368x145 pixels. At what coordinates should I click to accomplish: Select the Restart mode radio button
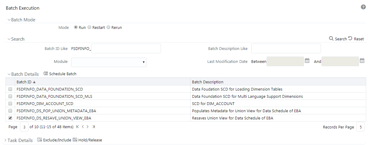tap(89, 27)
